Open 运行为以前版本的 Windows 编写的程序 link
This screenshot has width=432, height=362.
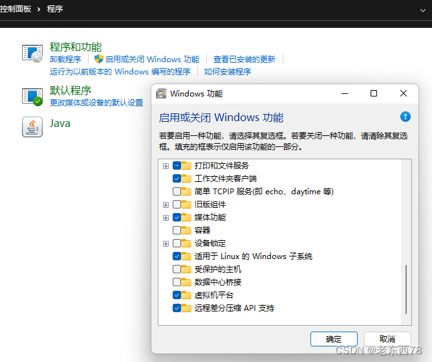tap(120, 72)
